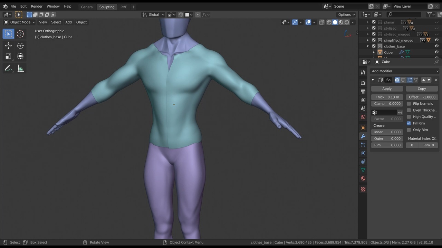Select the Scale tool

coord(8,56)
